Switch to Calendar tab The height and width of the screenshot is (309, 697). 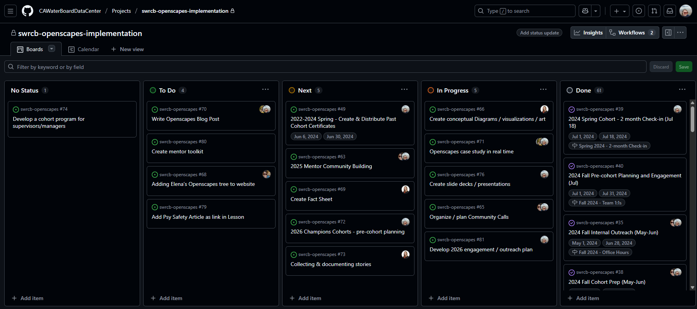(84, 49)
